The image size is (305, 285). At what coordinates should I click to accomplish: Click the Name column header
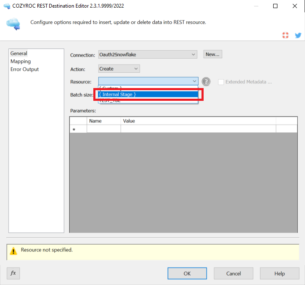pyautogui.click(x=104, y=121)
